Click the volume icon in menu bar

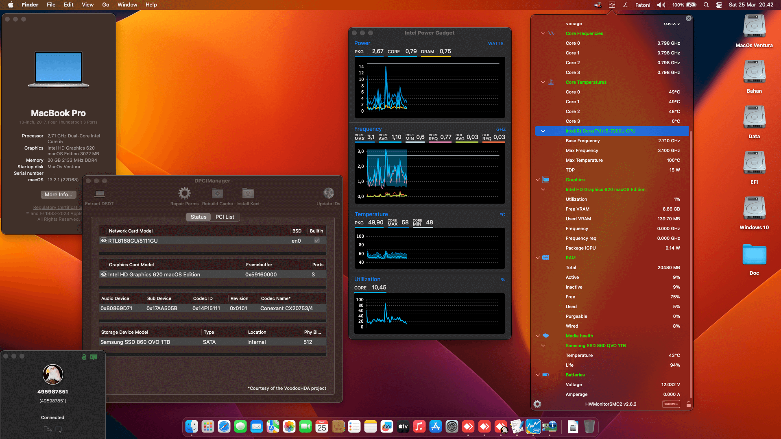coord(661,5)
